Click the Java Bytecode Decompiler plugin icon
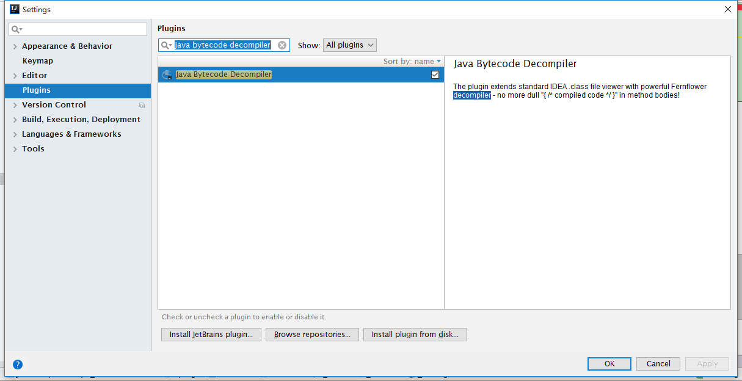 167,74
